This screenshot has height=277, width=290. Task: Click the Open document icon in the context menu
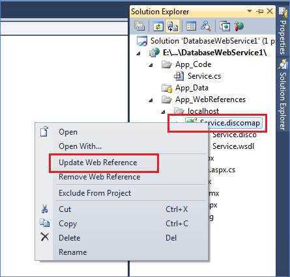[x=44, y=131]
